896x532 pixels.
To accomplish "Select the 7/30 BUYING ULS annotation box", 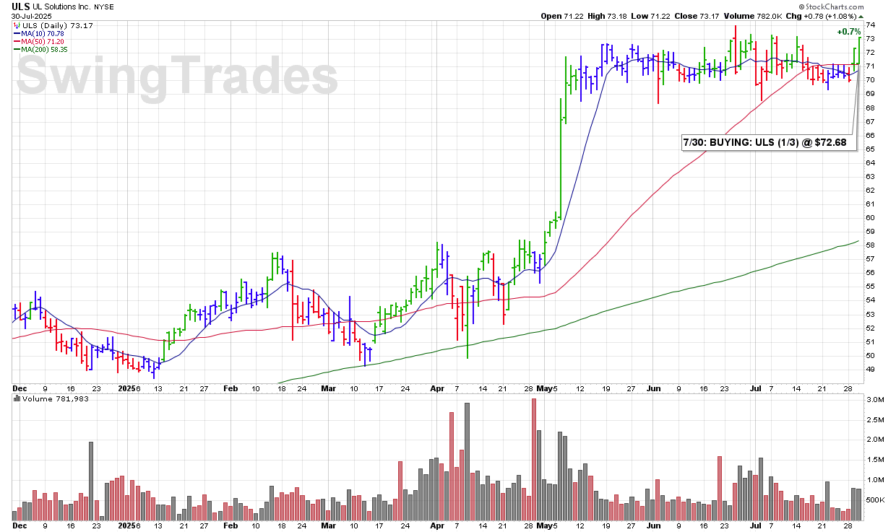I will point(768,143).
